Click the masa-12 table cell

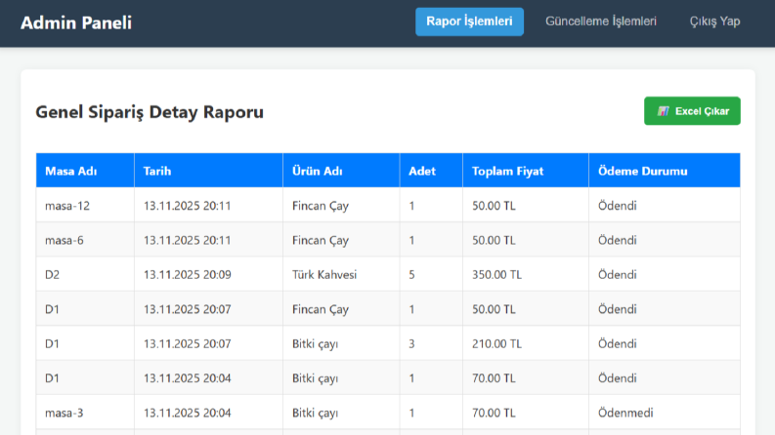(x=85, y=205)
